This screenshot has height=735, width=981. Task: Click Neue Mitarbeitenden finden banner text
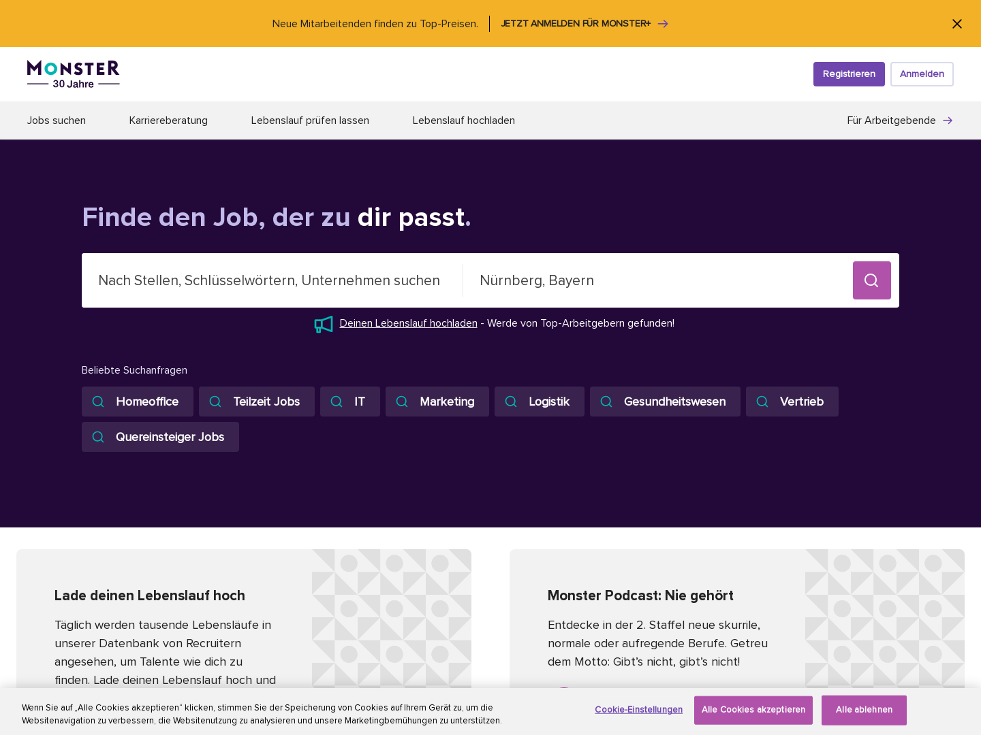click(x=375, y=24)
